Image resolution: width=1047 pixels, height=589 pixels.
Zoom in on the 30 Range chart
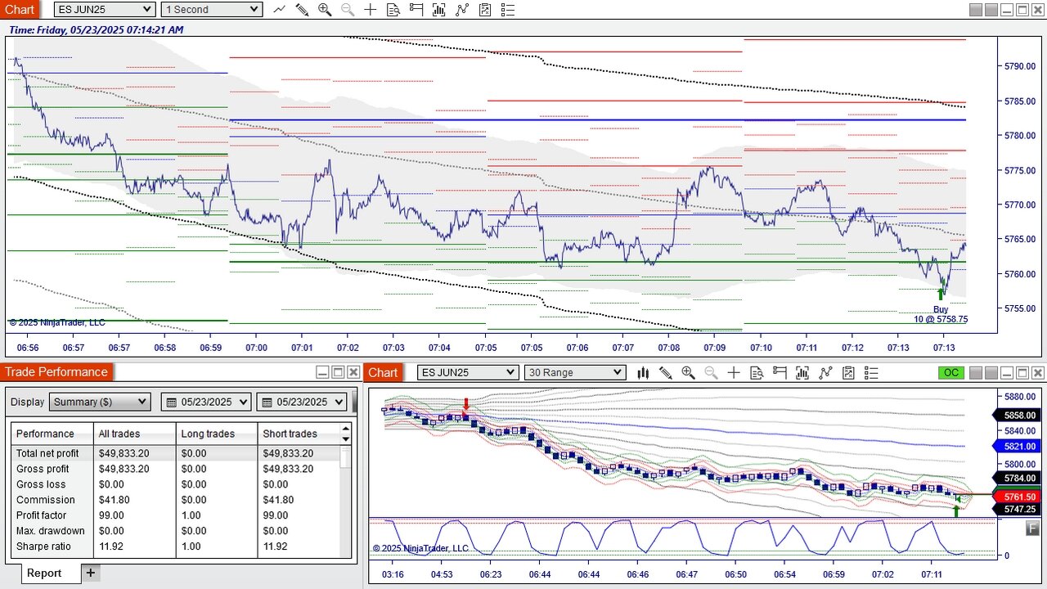(688, 373)
